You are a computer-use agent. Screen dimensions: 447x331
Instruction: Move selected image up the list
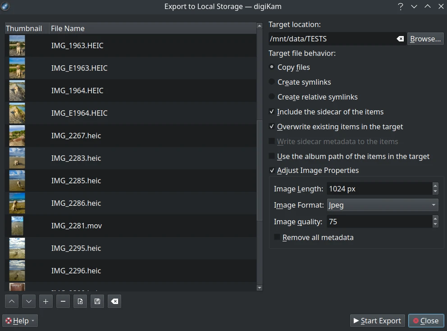11,301
